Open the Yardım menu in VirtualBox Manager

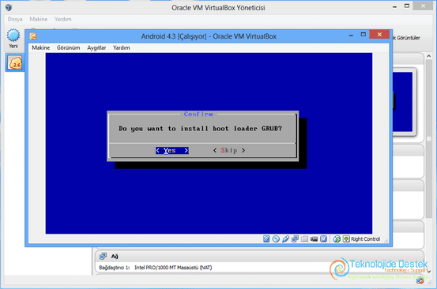(62, 19)
